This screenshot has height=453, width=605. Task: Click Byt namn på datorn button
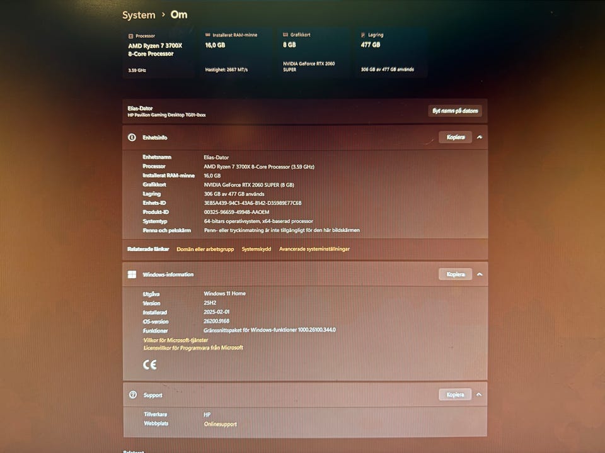[455, 111]
